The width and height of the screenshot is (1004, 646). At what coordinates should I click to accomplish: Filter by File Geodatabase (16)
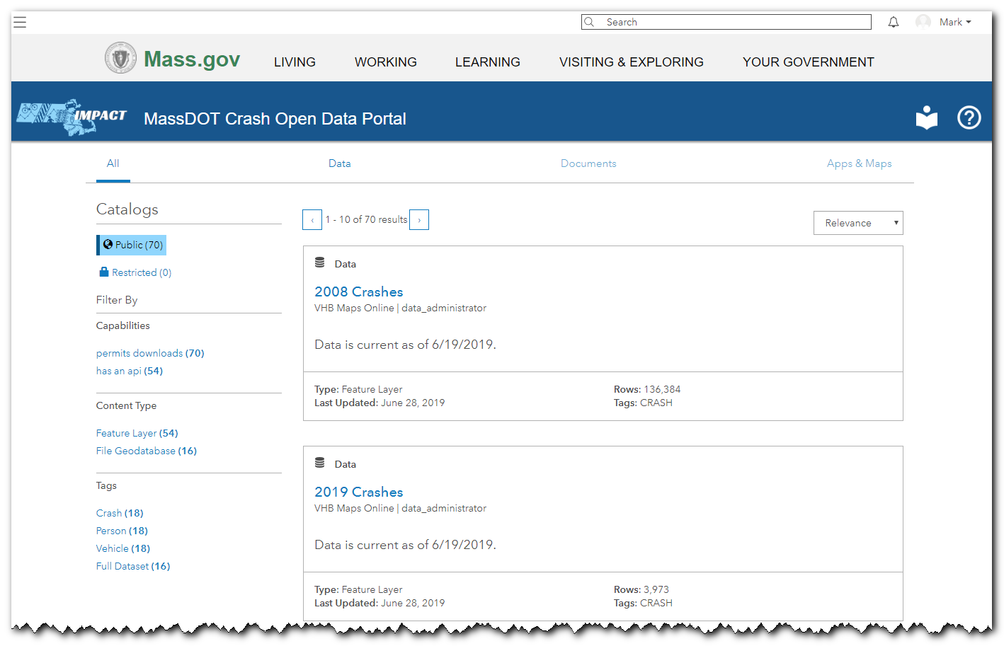tap(147, 451)
